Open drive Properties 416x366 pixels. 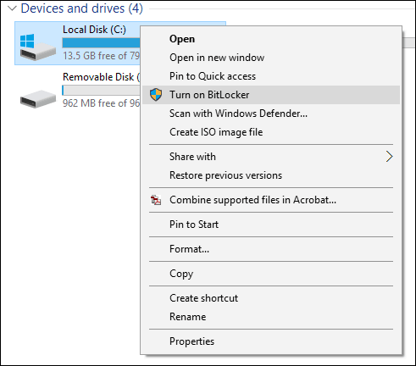(x=191, y=341)
